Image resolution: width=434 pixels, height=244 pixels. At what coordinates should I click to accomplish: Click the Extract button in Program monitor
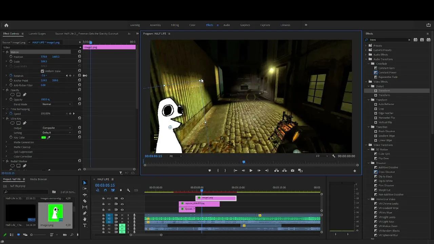pyautogui.click(x=284, y=170)
